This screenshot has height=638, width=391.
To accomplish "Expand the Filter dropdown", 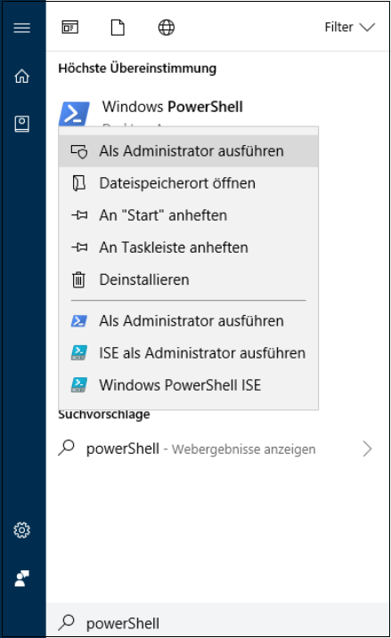I will [349, 28].
